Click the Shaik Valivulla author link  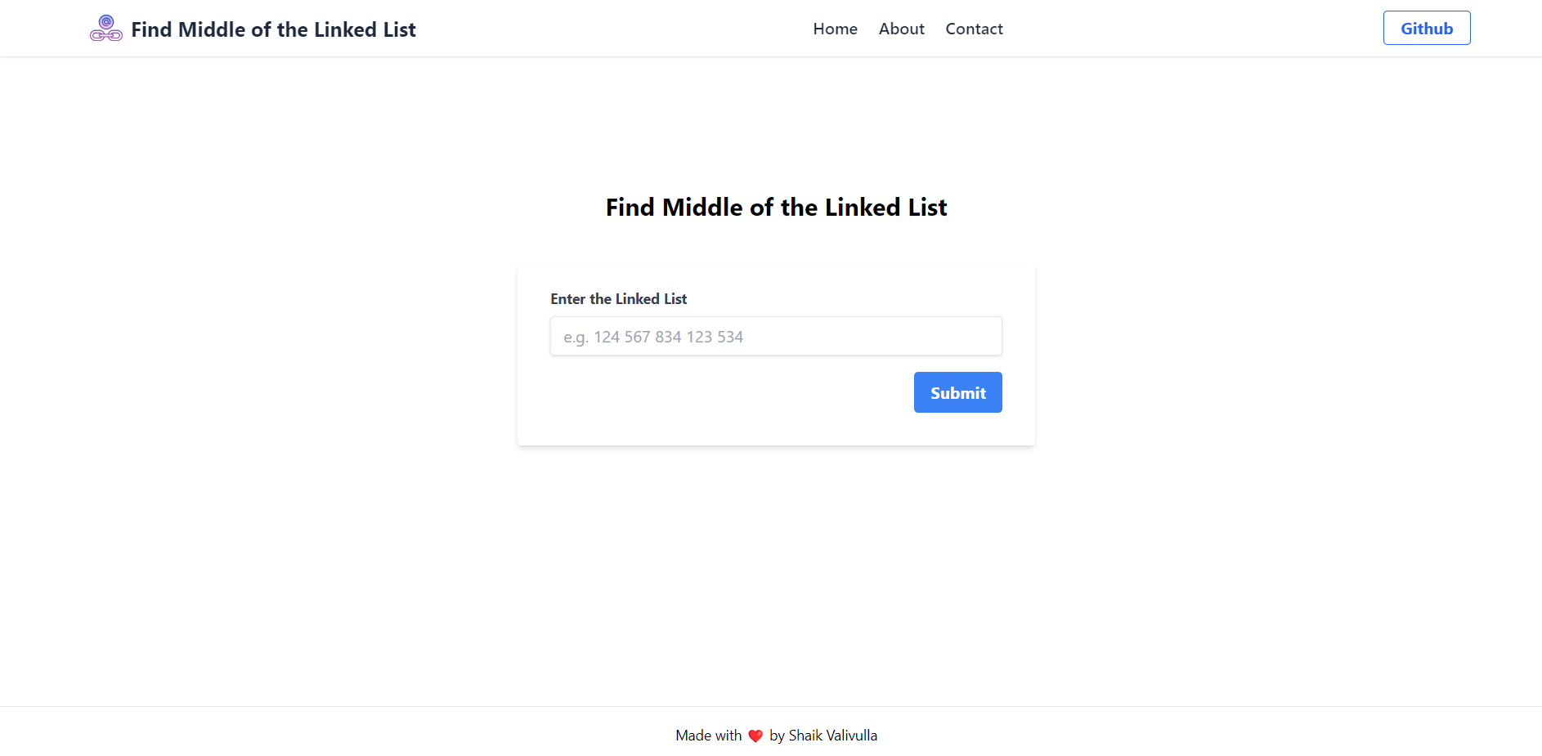pyautogui.click(x=832, y=736)
